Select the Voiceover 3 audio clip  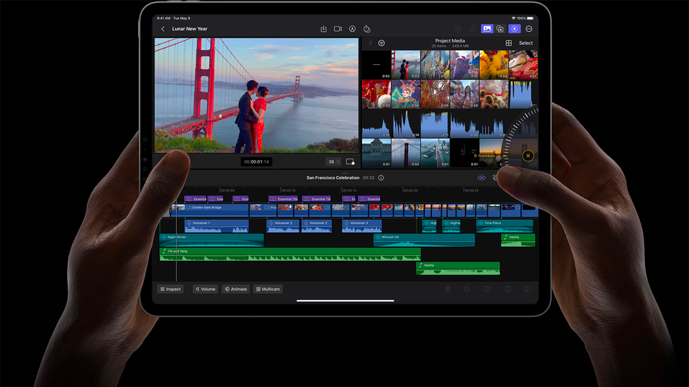pos(362,226)
